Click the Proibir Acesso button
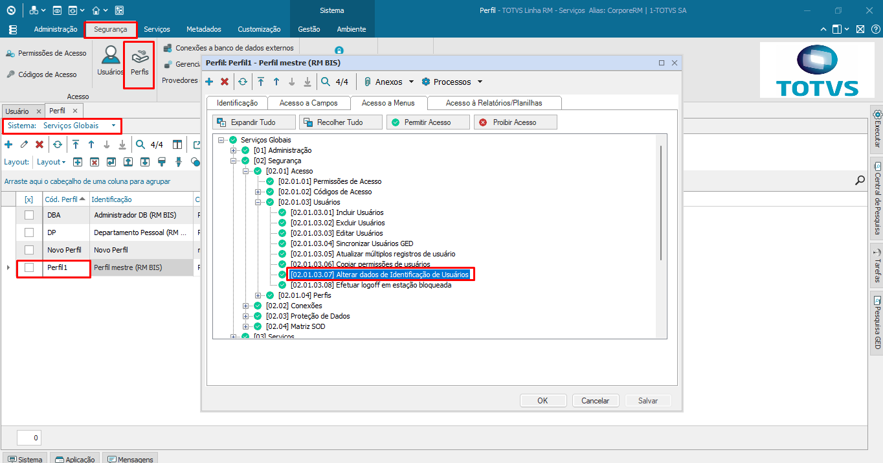883x463 pixels. click(515, 122)
